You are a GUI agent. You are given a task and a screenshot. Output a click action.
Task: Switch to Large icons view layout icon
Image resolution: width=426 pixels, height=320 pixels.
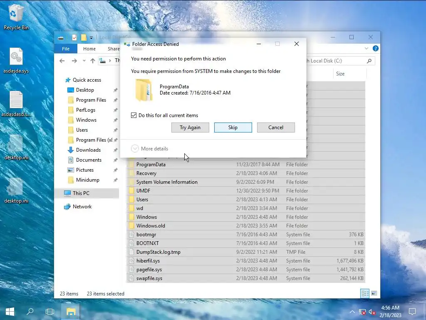374,293
